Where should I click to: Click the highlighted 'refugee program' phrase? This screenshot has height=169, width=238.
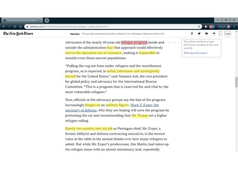coord(134,42)
